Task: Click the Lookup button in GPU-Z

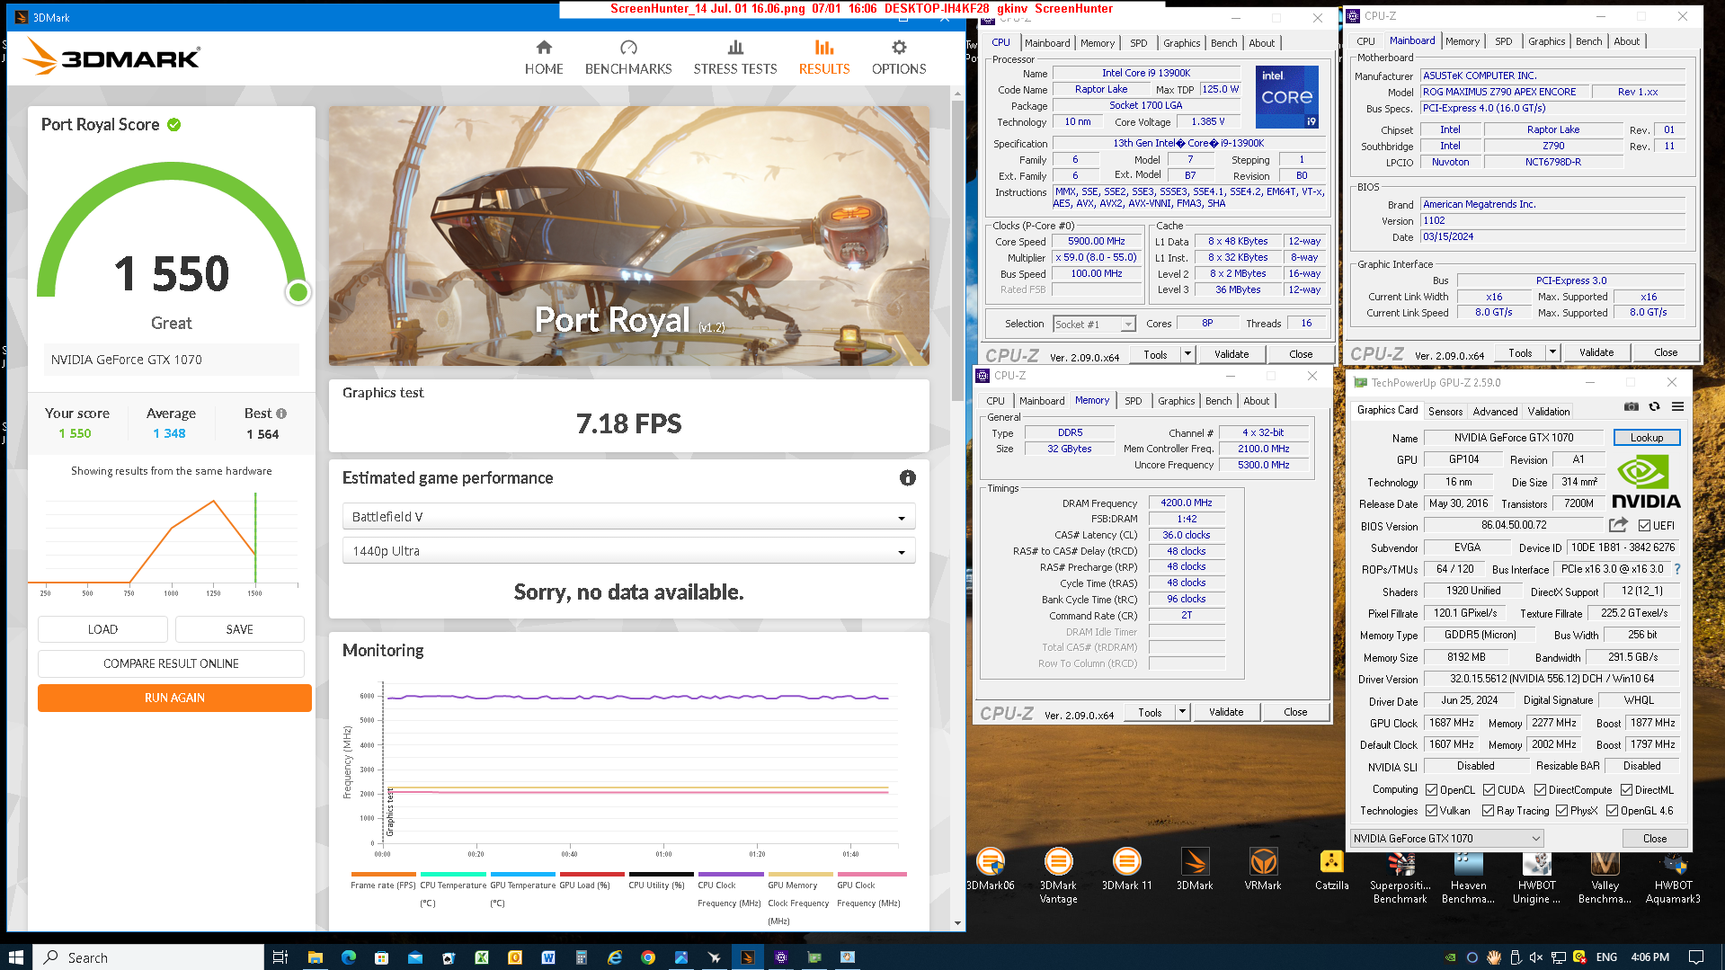Action: coord(1647,438)
